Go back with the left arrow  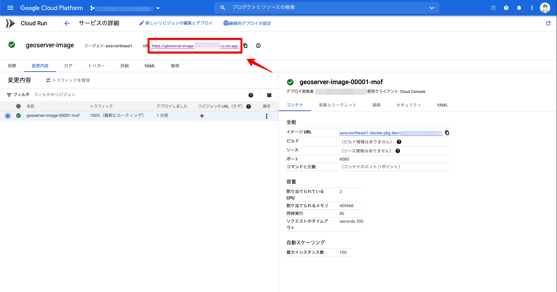(67, 23)
